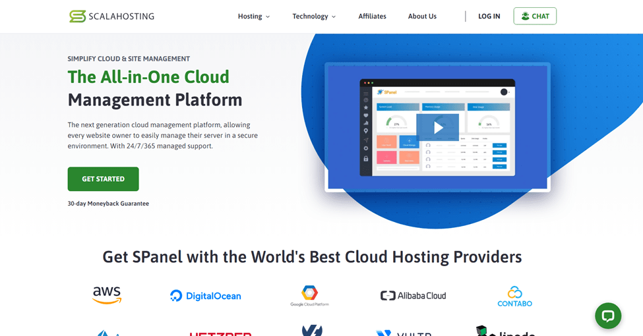643x336 pixels.
Task: Click the 30-day Moneyback Guarantee text
Action: pos(108,204)
